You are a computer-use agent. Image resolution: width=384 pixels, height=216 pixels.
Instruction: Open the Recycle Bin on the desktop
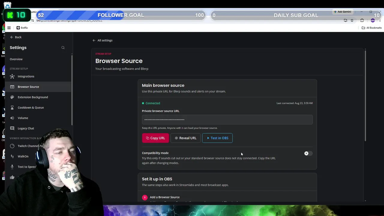[7, 5]
